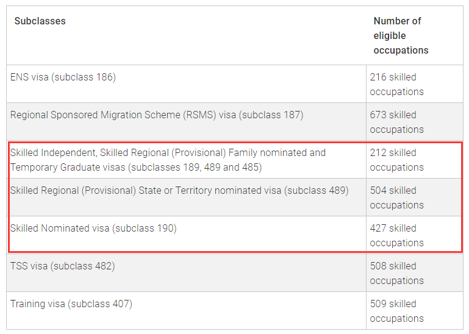
Task: Click the "(subclass 187)" text
Action: 271,115
